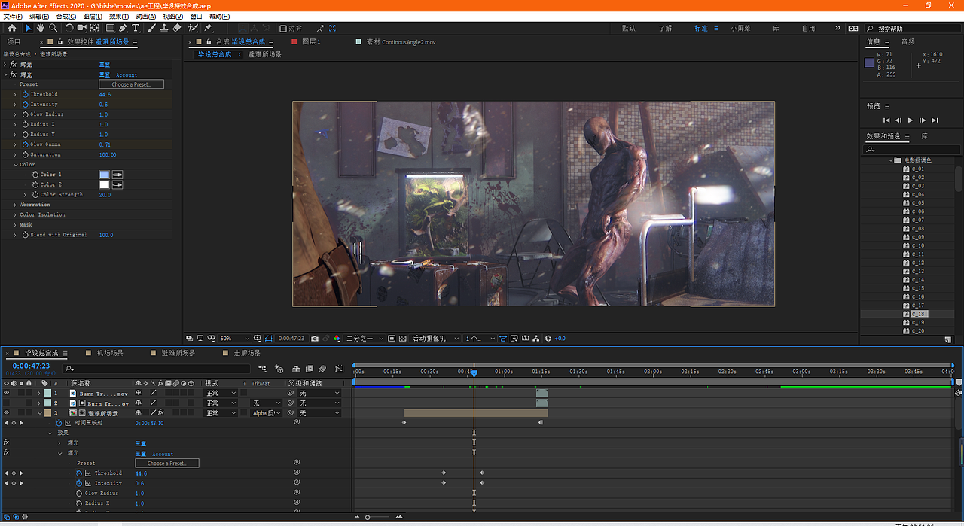
Task: Switch to the 走廊场景 timeline tab
Action: [x=247, y=353]
